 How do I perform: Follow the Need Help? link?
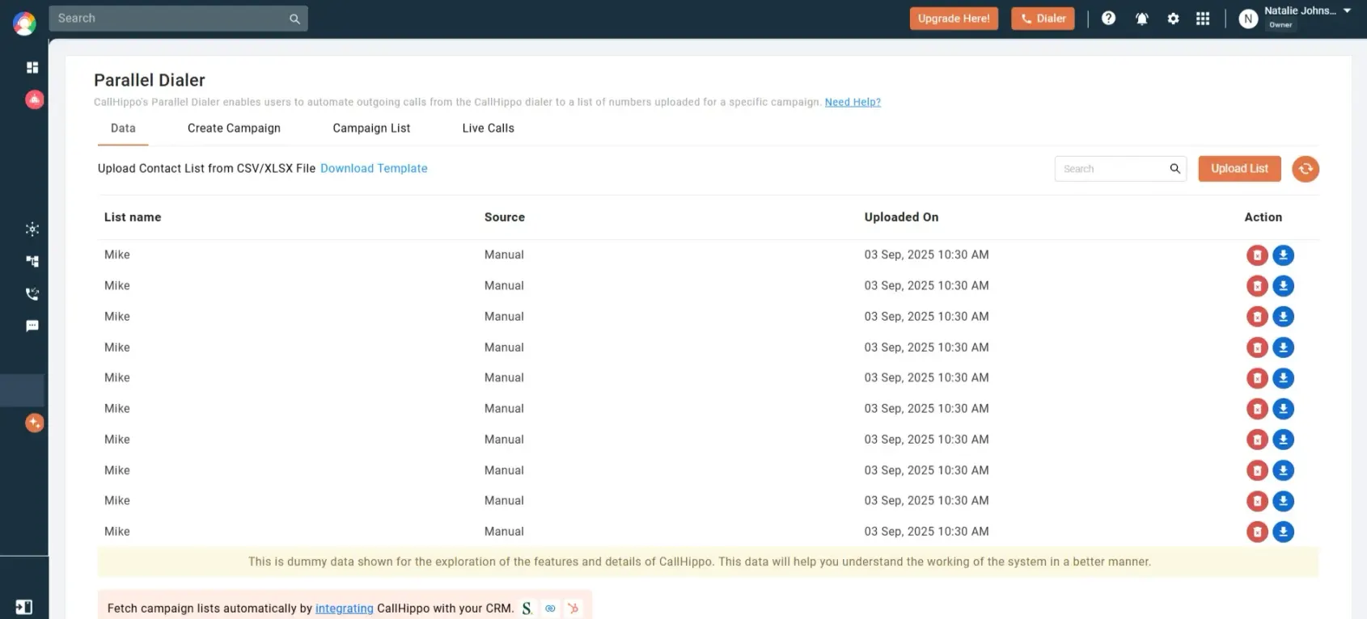point(853,102)
